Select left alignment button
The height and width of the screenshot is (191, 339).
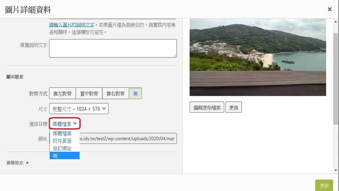click(62, 94)
